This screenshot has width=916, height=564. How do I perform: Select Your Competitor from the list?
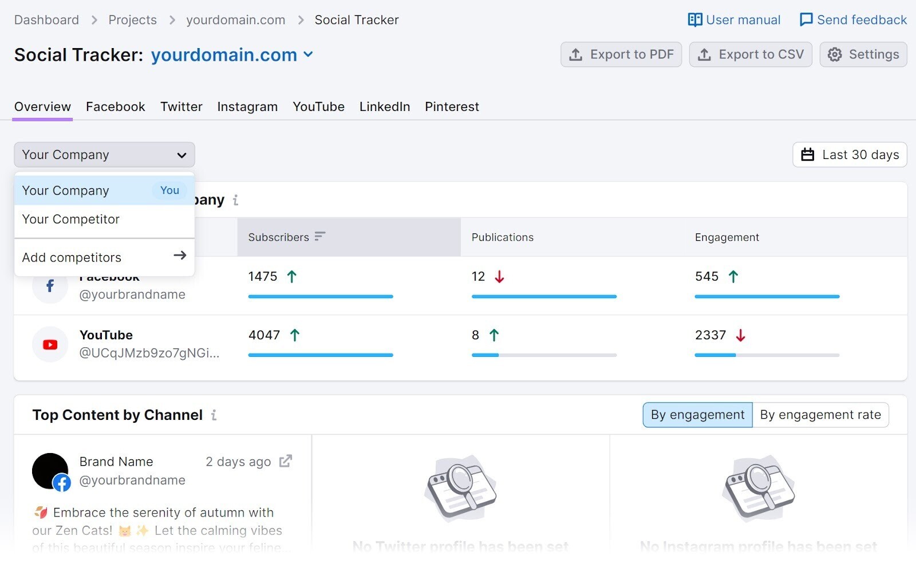pos(70,219)
